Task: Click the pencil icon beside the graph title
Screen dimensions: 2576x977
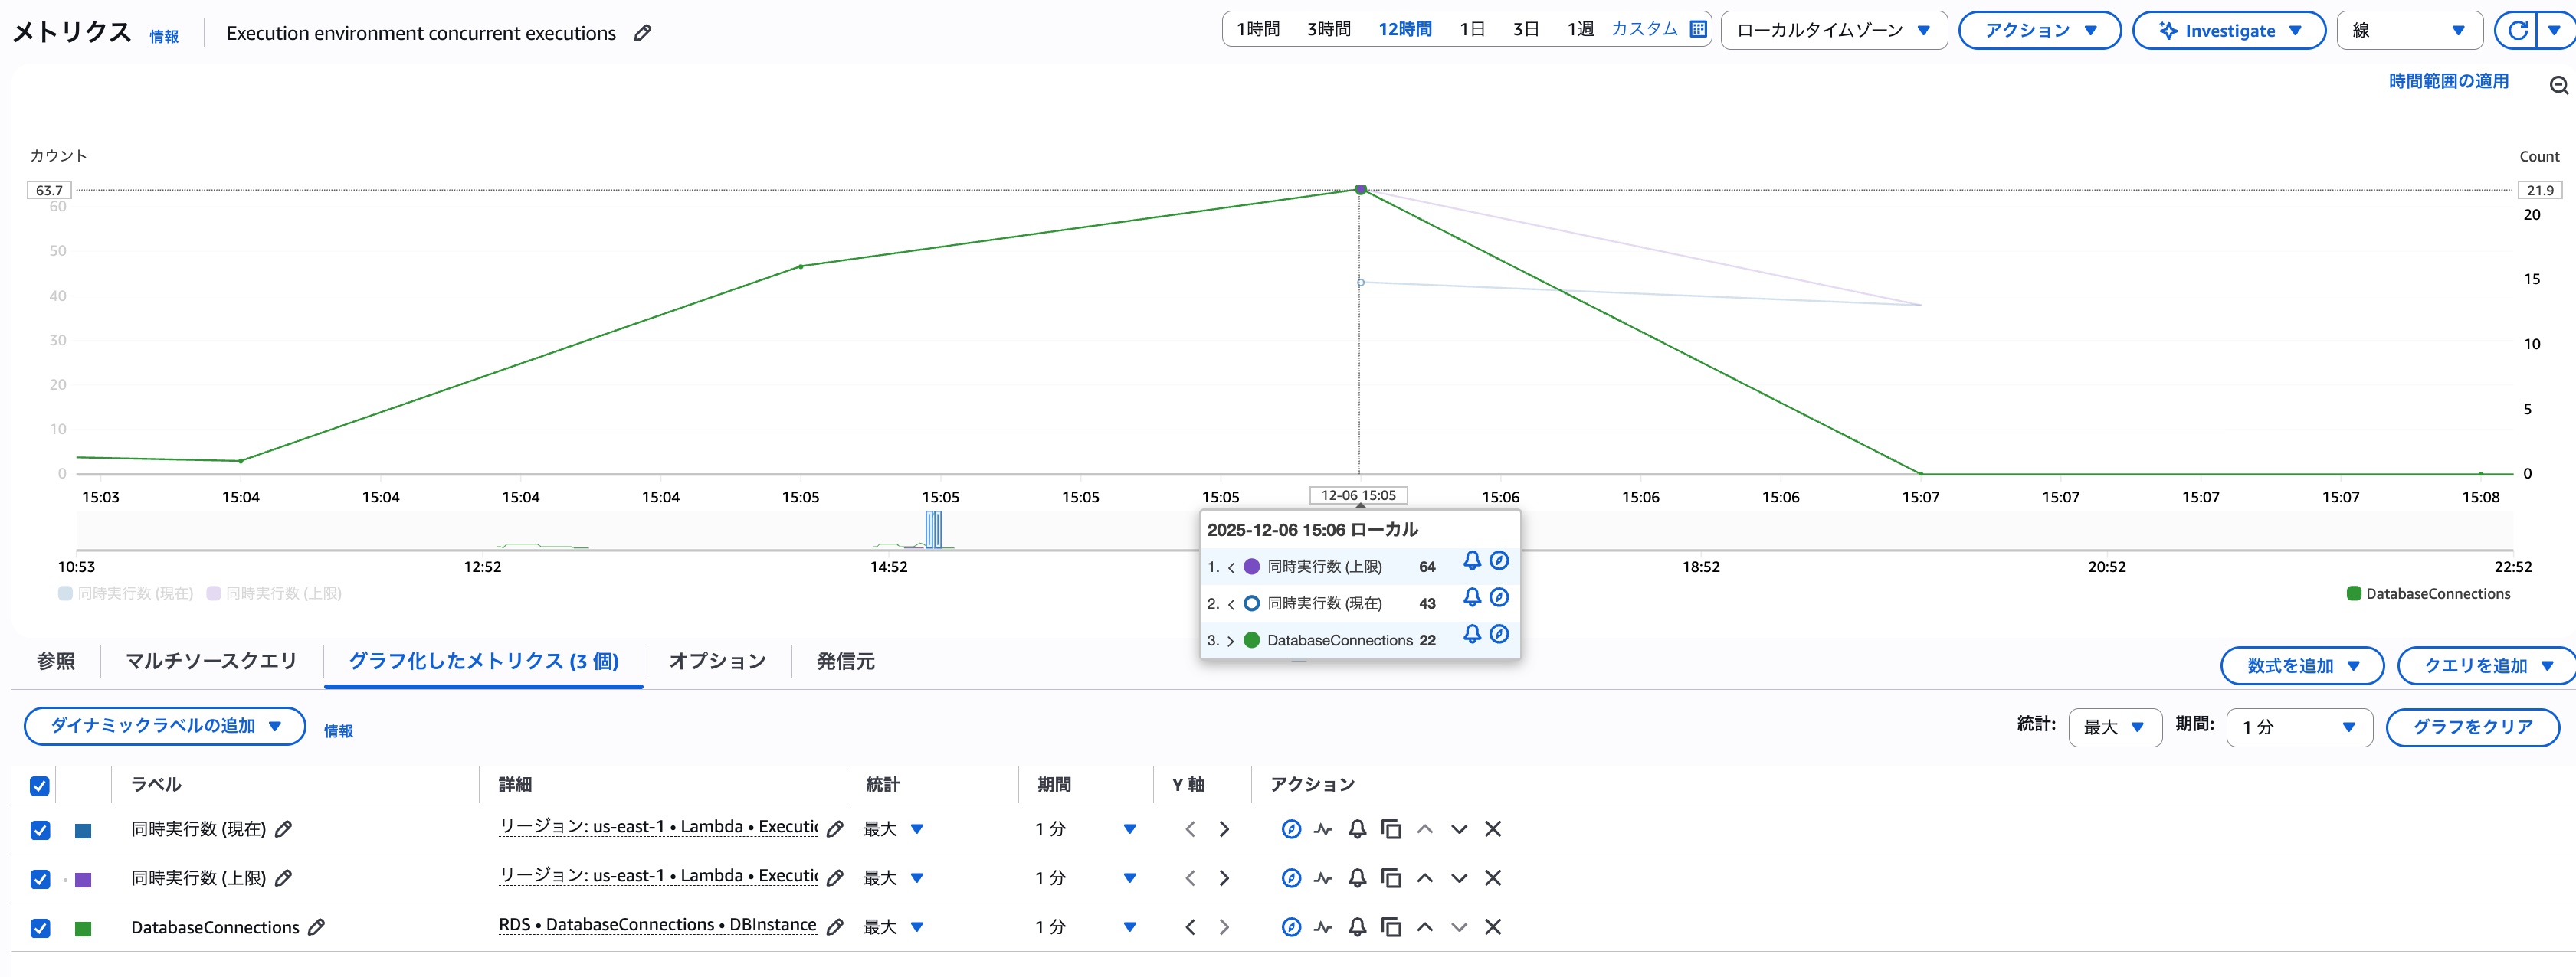Action: [x=643, y=33]
